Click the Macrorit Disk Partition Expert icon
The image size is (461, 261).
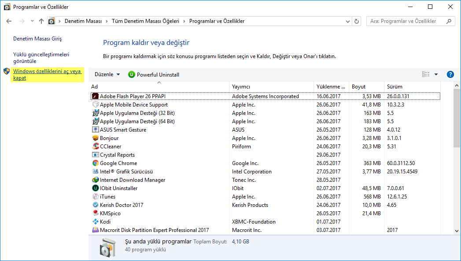tap(95, 230)
